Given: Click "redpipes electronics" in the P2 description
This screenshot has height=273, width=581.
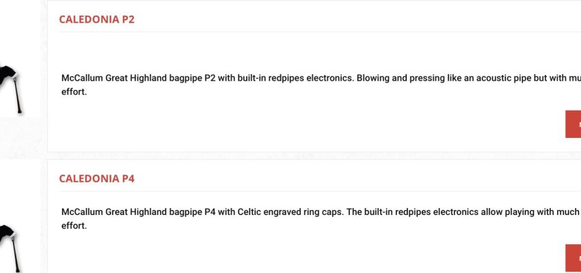Looking at the screenshot, I should click(x=310, y=78).
